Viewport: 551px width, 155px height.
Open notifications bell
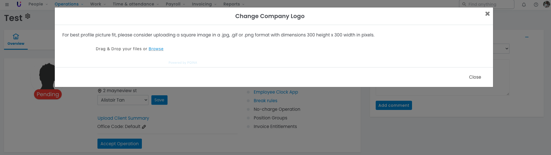524,5
